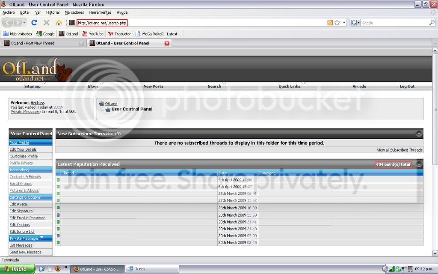Viewport: 438px width, 274px height.
Task: Open the Historial menu
Action: (53, 12)
